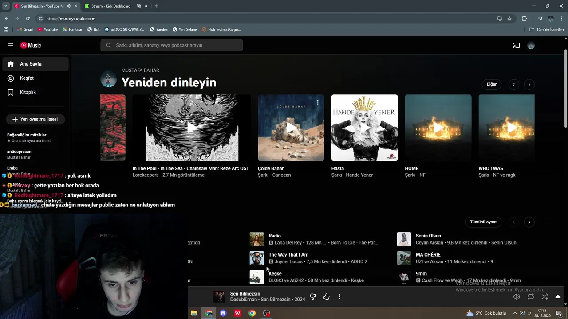Screen dimensions: 568x319
Task: Play MA CHÉRIE thumbnail
Action: (404, 258)
